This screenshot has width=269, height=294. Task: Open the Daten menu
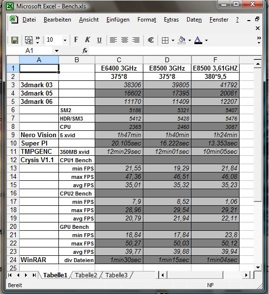pyautogui.click(x=194, y=20)
